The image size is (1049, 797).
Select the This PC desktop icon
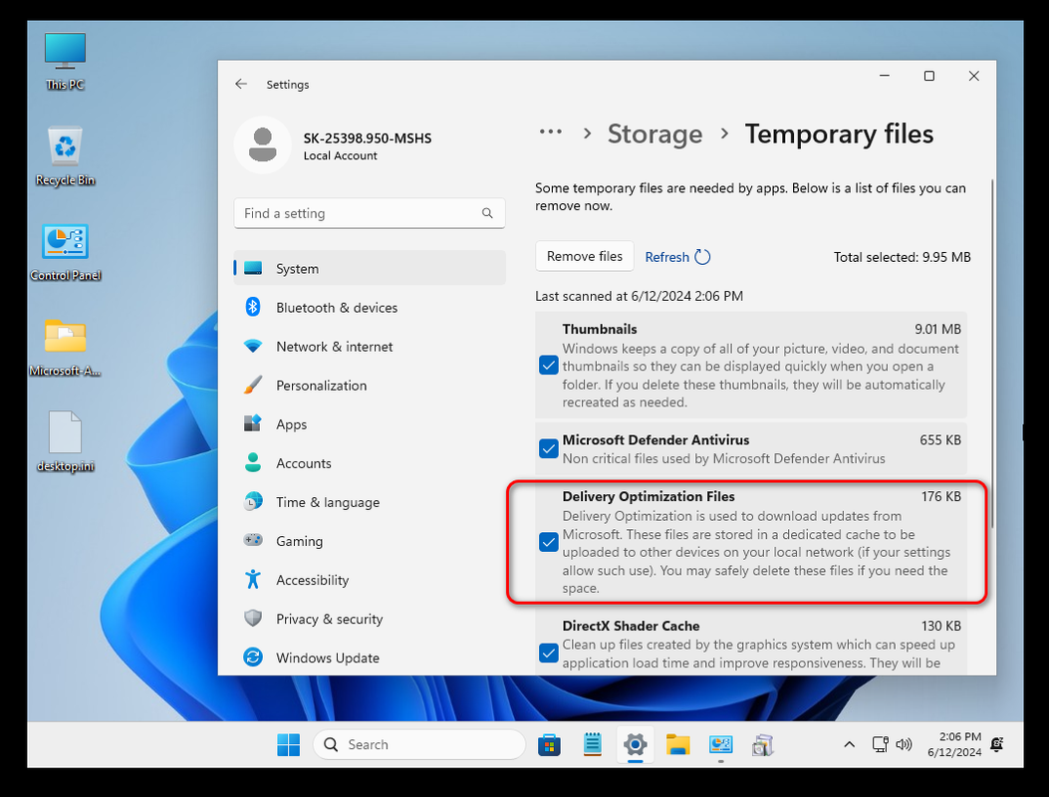[65, 62]
